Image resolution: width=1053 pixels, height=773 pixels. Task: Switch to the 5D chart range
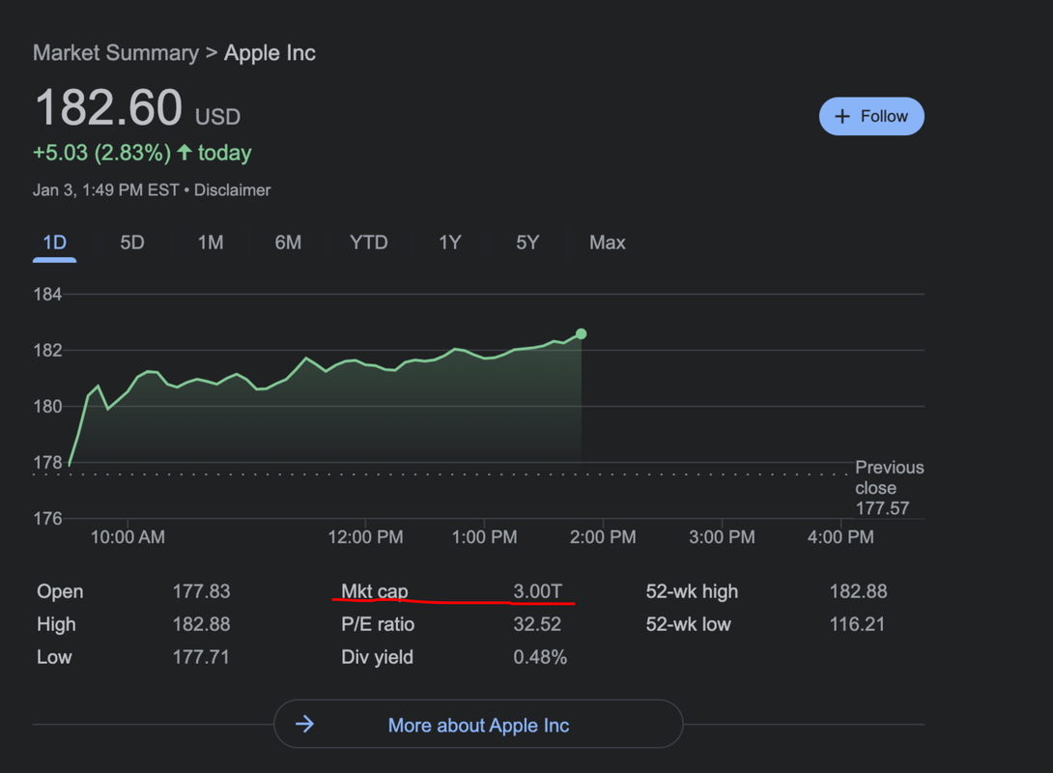[x=132, y=243]
